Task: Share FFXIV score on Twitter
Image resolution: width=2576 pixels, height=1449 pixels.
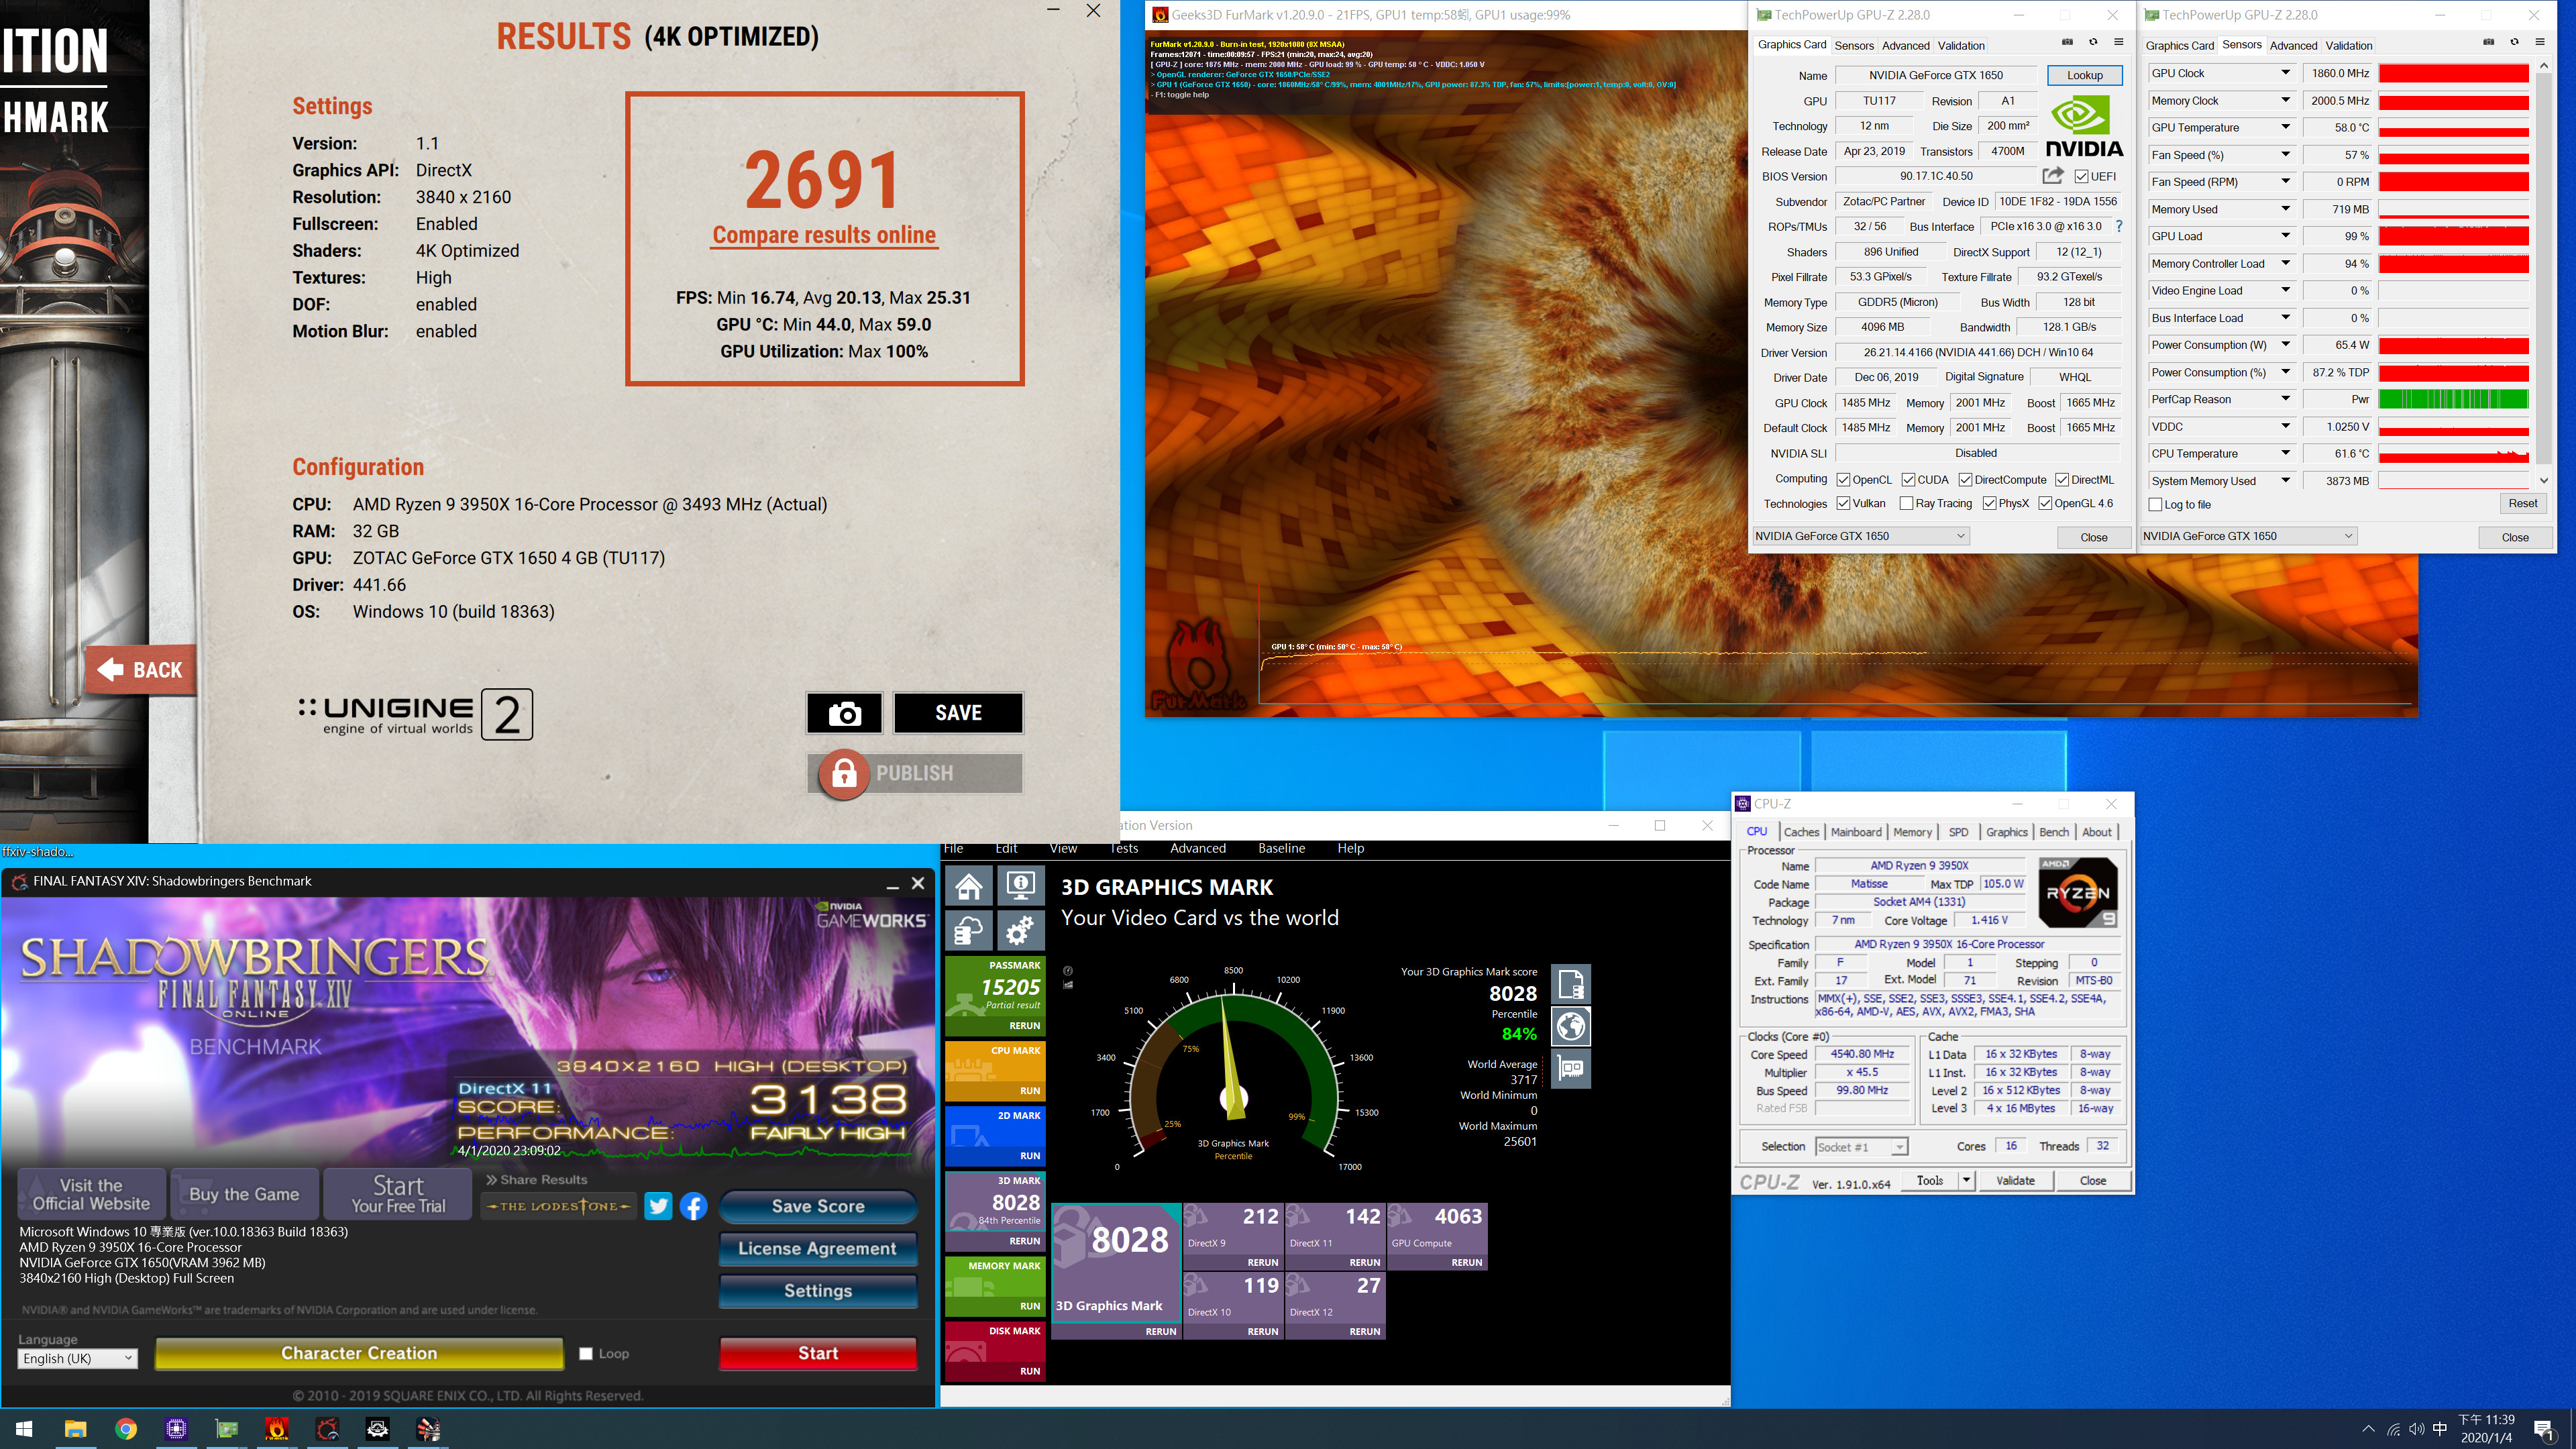Action: (658, 1206)
